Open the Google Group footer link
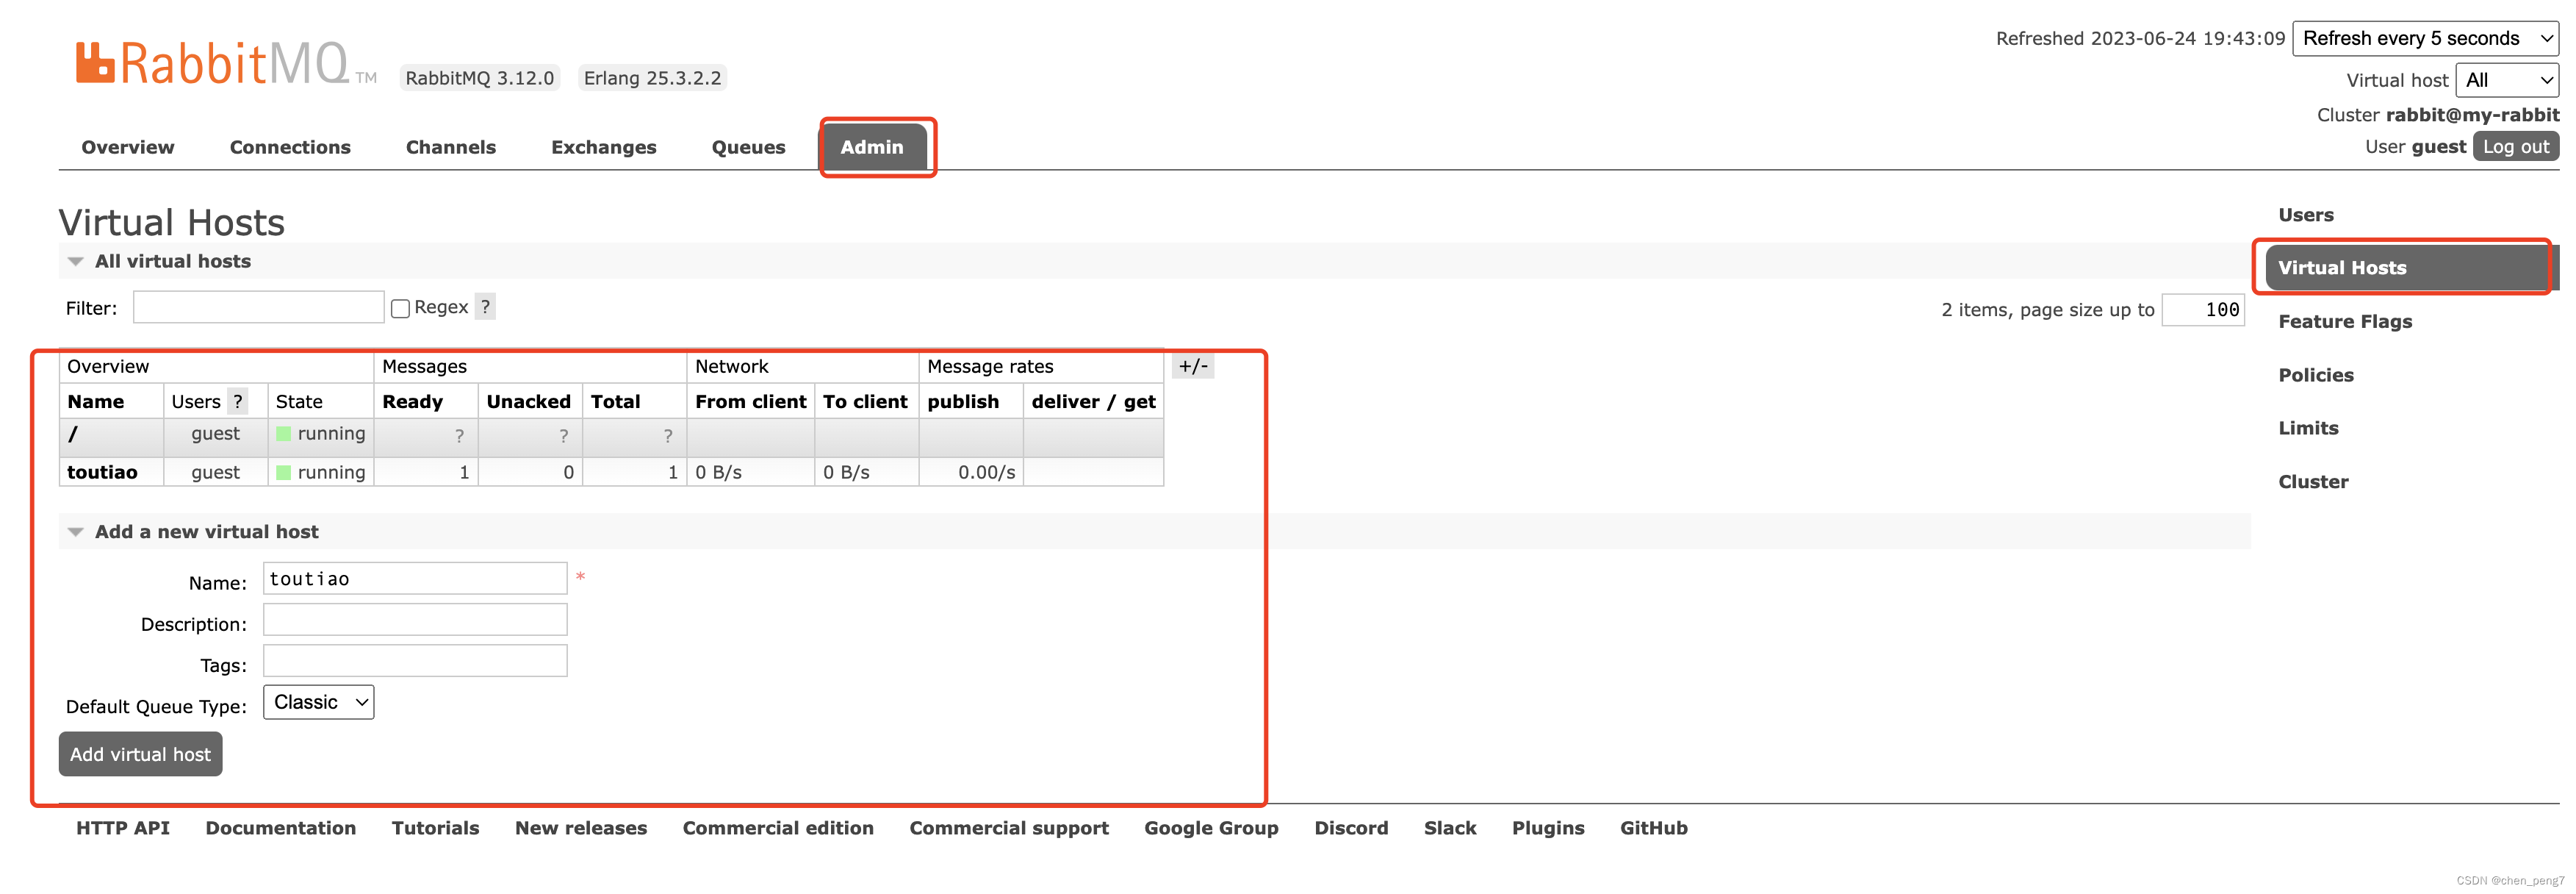2576x894 pixels. [x=1211, y=828]
